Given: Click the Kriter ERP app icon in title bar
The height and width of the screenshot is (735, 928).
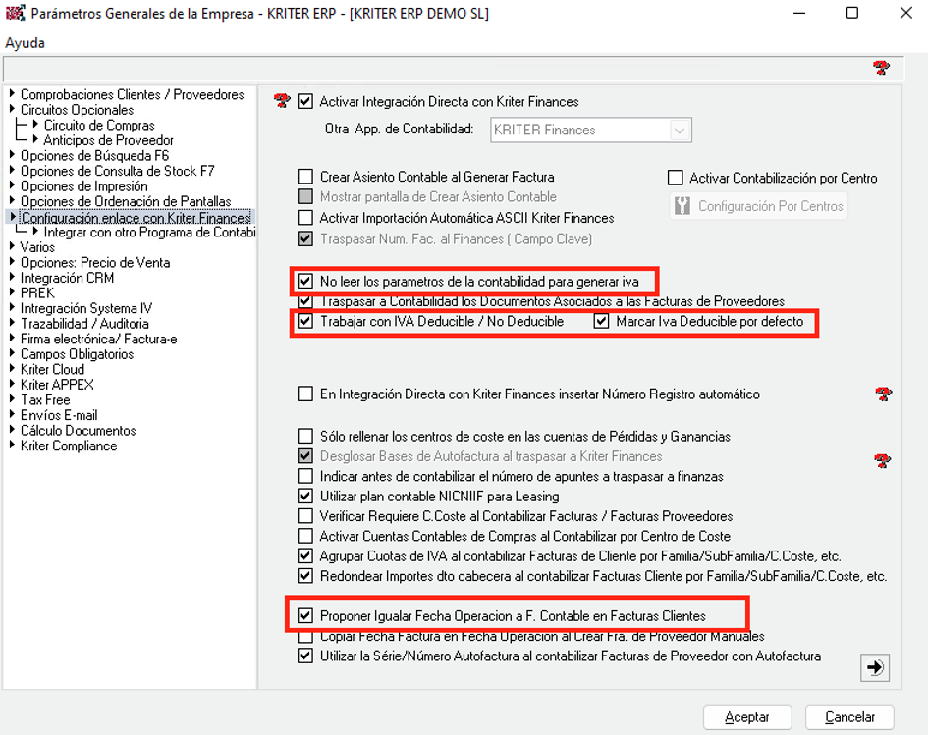Looking at the screenshot, I should [x=16, y=13].
